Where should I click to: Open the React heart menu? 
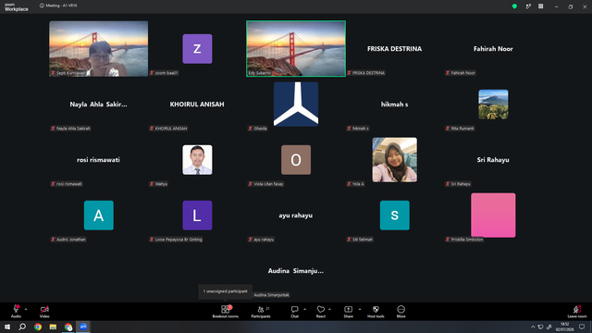click(321, 311)
